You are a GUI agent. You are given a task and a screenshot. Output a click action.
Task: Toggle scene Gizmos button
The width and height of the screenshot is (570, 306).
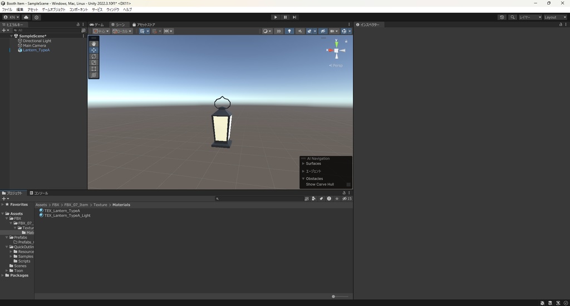344,31
